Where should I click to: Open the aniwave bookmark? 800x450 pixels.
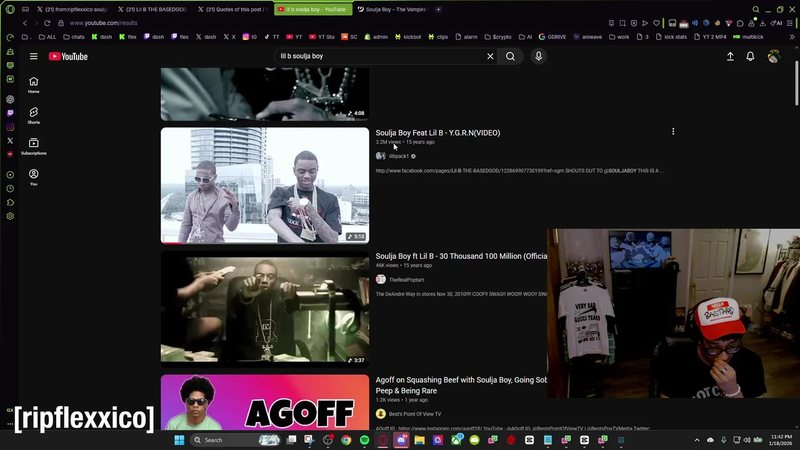pyautogui.click(x=587, y=37)
